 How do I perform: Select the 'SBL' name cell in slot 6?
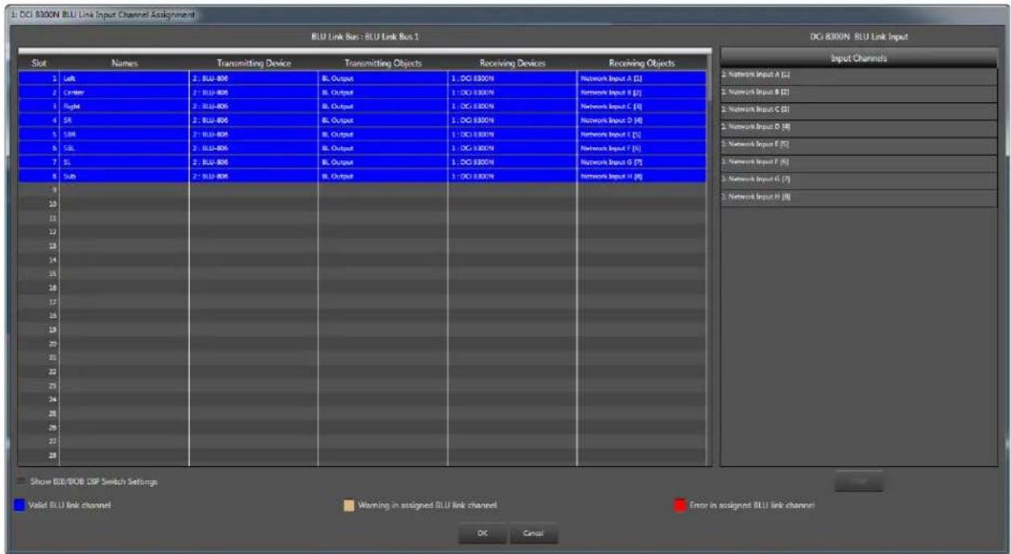click(x=125, y=148)
